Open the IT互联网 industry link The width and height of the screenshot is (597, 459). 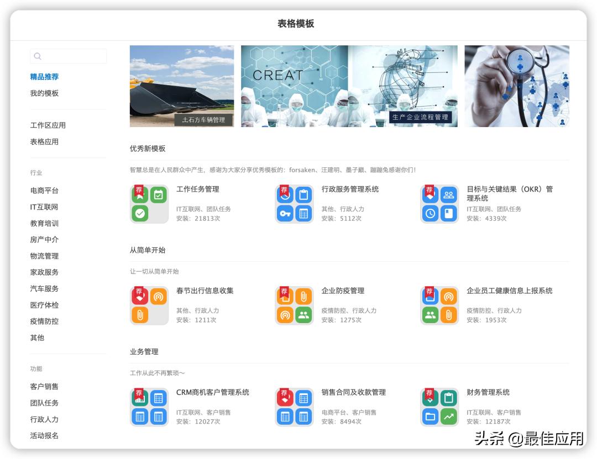tap(45, 207)
